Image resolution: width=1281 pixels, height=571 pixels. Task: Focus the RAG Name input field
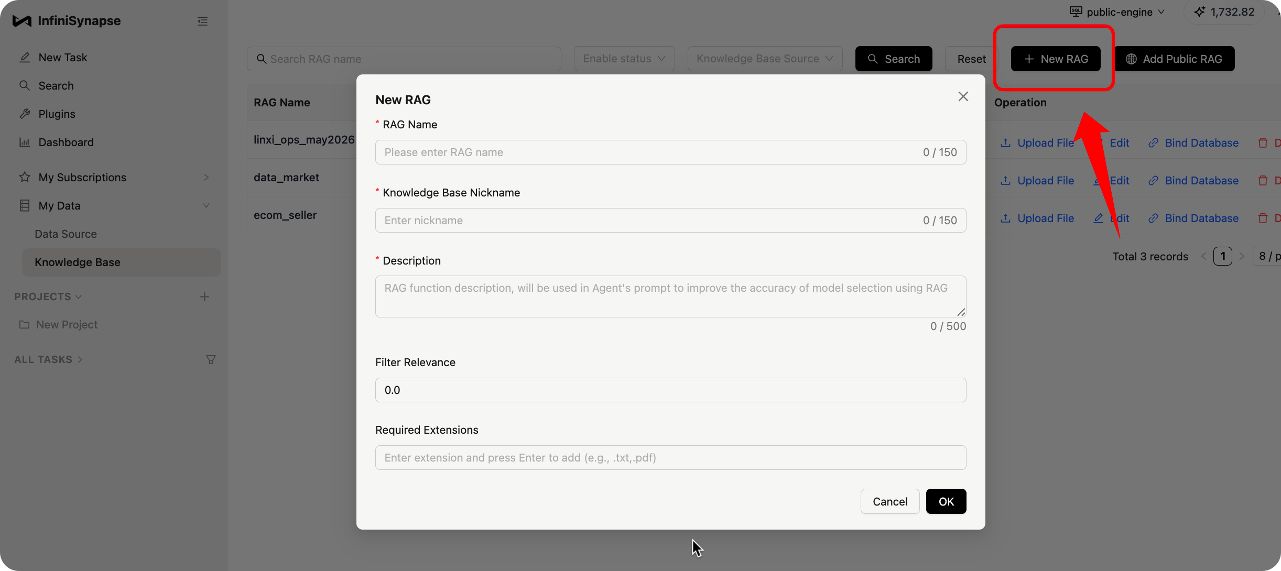(671, 152)
